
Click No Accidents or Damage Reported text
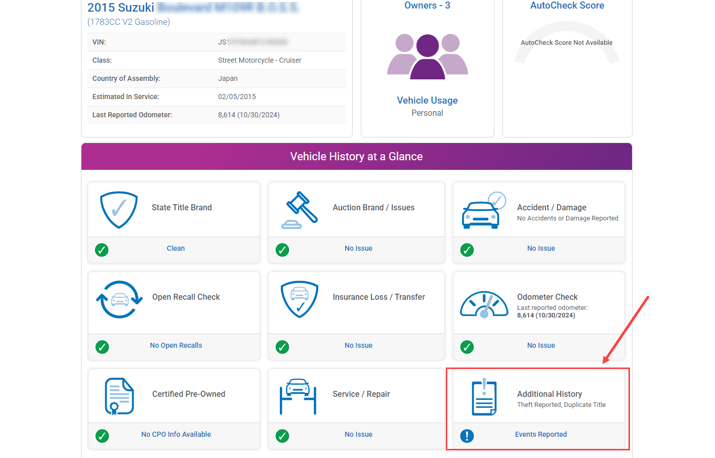568,218
